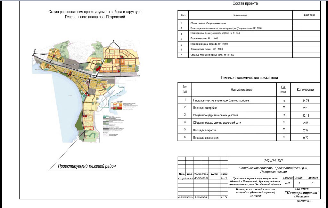Select the "Количество" column header
328x208 pixels.
pos(305,90)
